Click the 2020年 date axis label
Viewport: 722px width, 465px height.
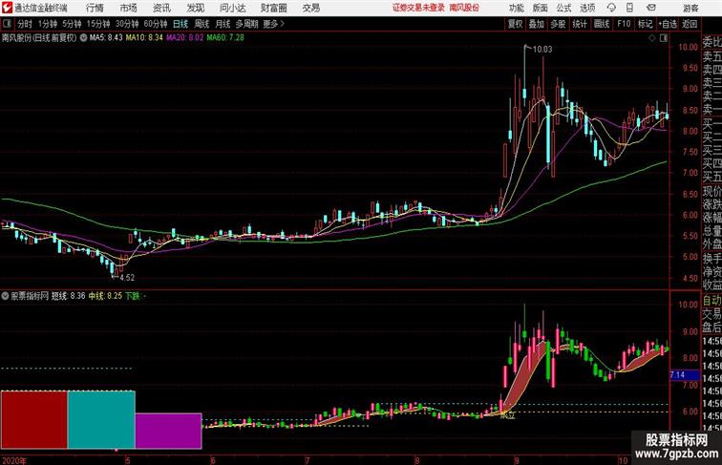(14, 460)
